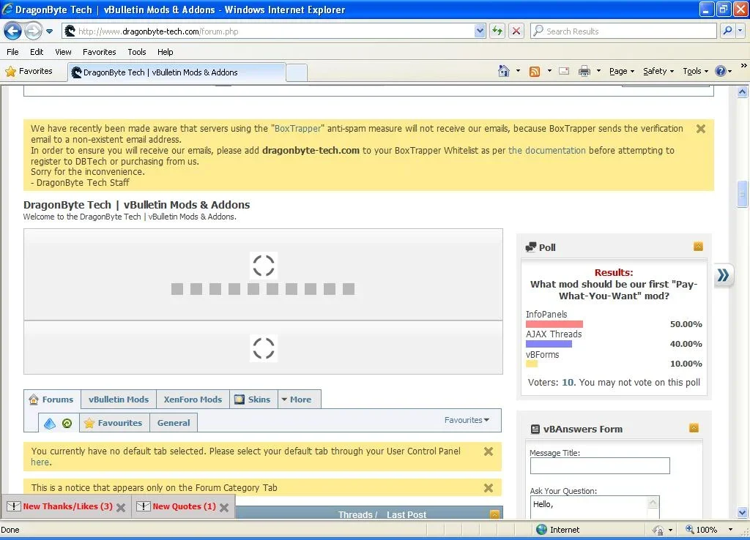Collapse the vBAnswers Form block
This screenshot has height=540, width=750.
(x=694, y=428)
